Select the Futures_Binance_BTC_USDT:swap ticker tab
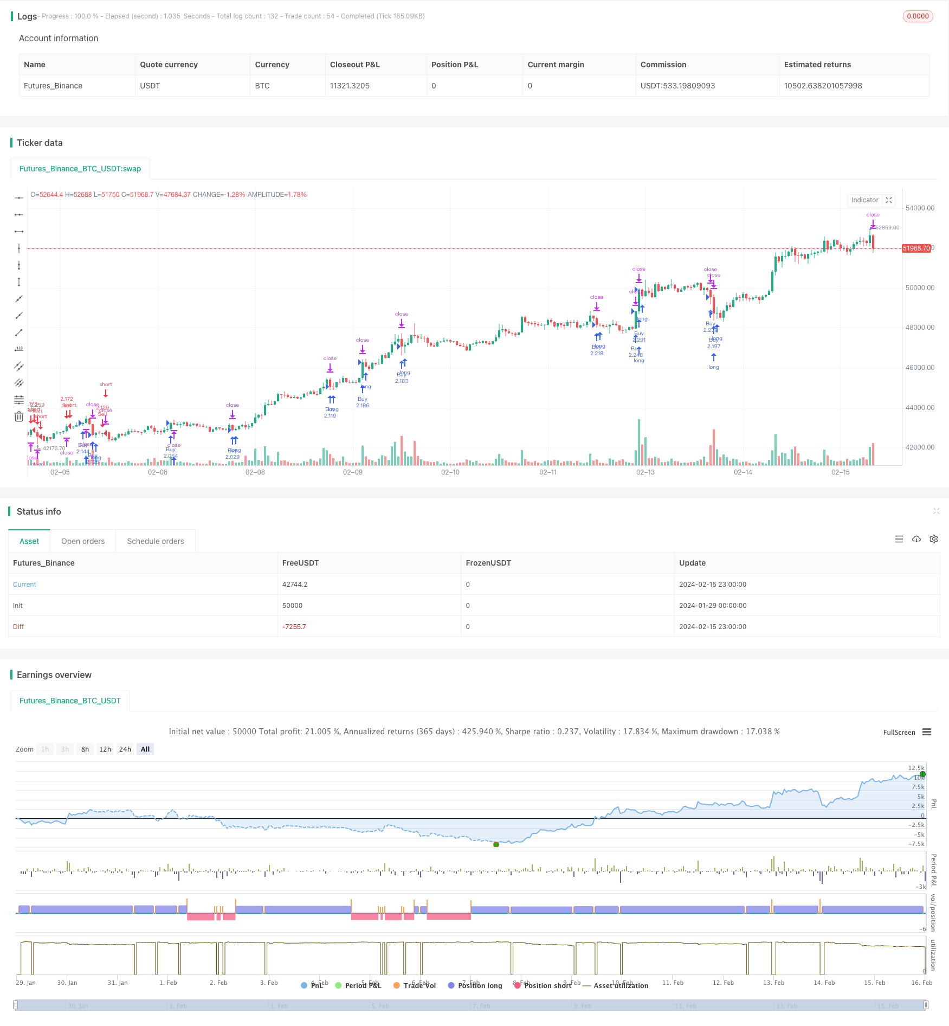This screenshot has height=1026, width=949. coord(80,169)
